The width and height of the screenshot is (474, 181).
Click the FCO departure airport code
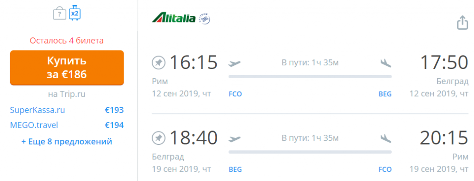pos(235,94)
